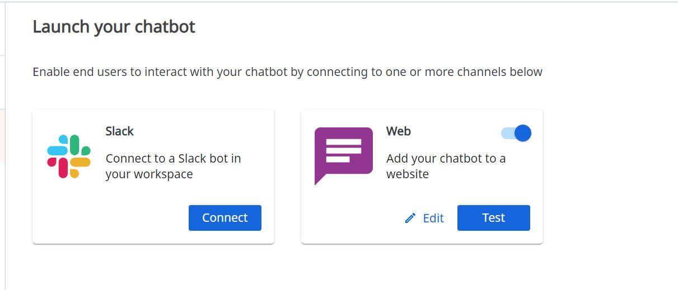Click the white text lines inside the purple bubble
The width and height of the screenshot is (678, 290).
pos(343,151)
